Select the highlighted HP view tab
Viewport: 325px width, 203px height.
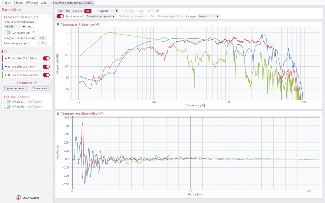(x=88, y=11)
